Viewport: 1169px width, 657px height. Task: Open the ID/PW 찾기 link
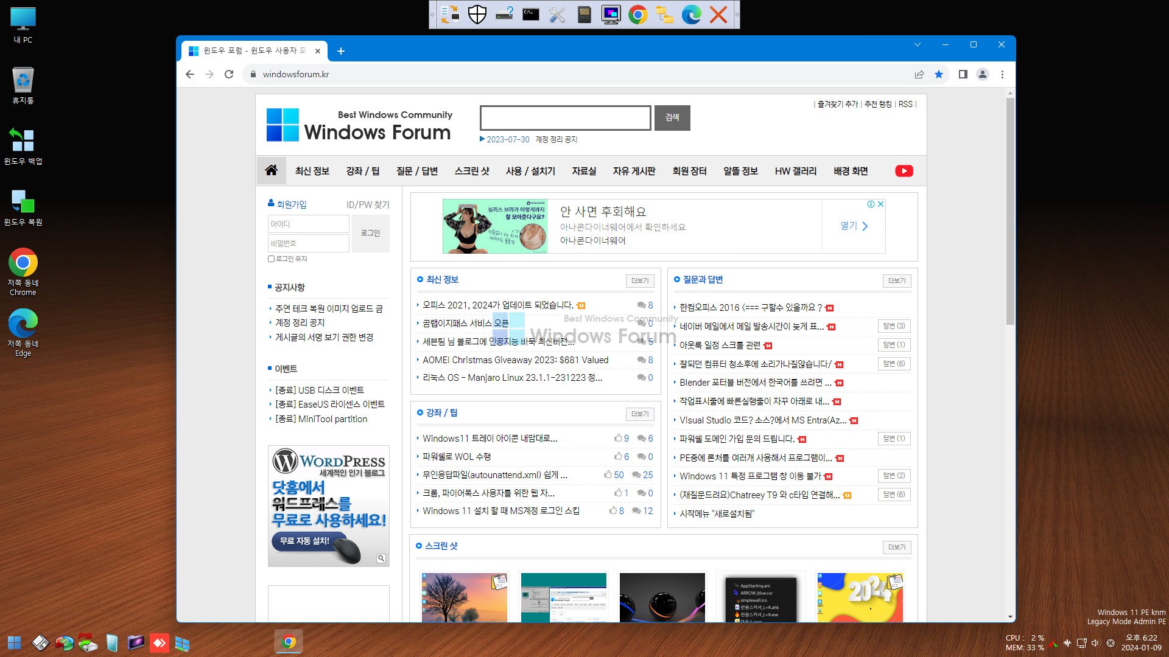click(x=368, y=204)
